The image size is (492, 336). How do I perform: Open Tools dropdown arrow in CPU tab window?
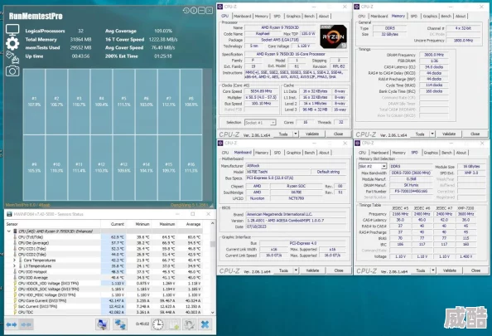[x=295, y=134]
